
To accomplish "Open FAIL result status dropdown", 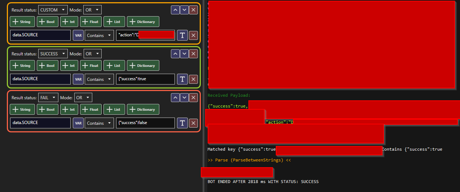I will pyautogui.click(x=48, y=97).
